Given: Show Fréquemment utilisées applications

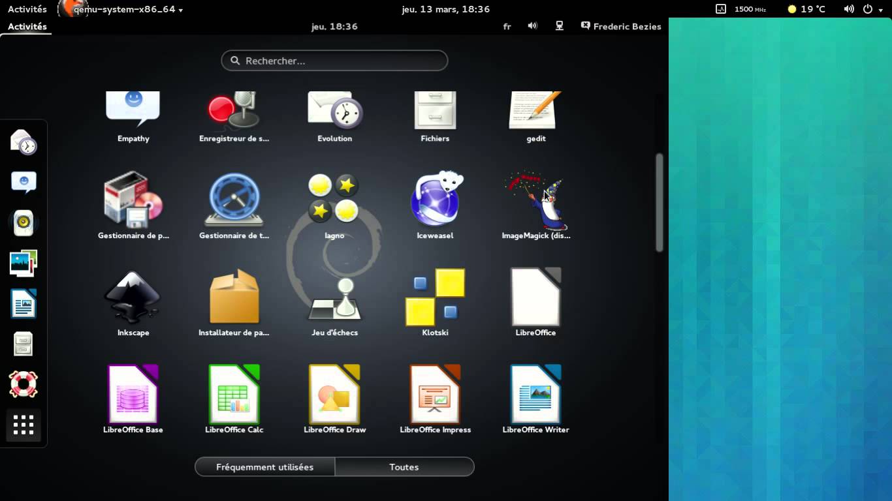Looking at the screenshot, I should pos(264,466).
